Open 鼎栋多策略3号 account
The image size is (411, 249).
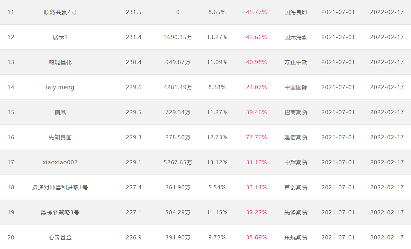[60, 213]
